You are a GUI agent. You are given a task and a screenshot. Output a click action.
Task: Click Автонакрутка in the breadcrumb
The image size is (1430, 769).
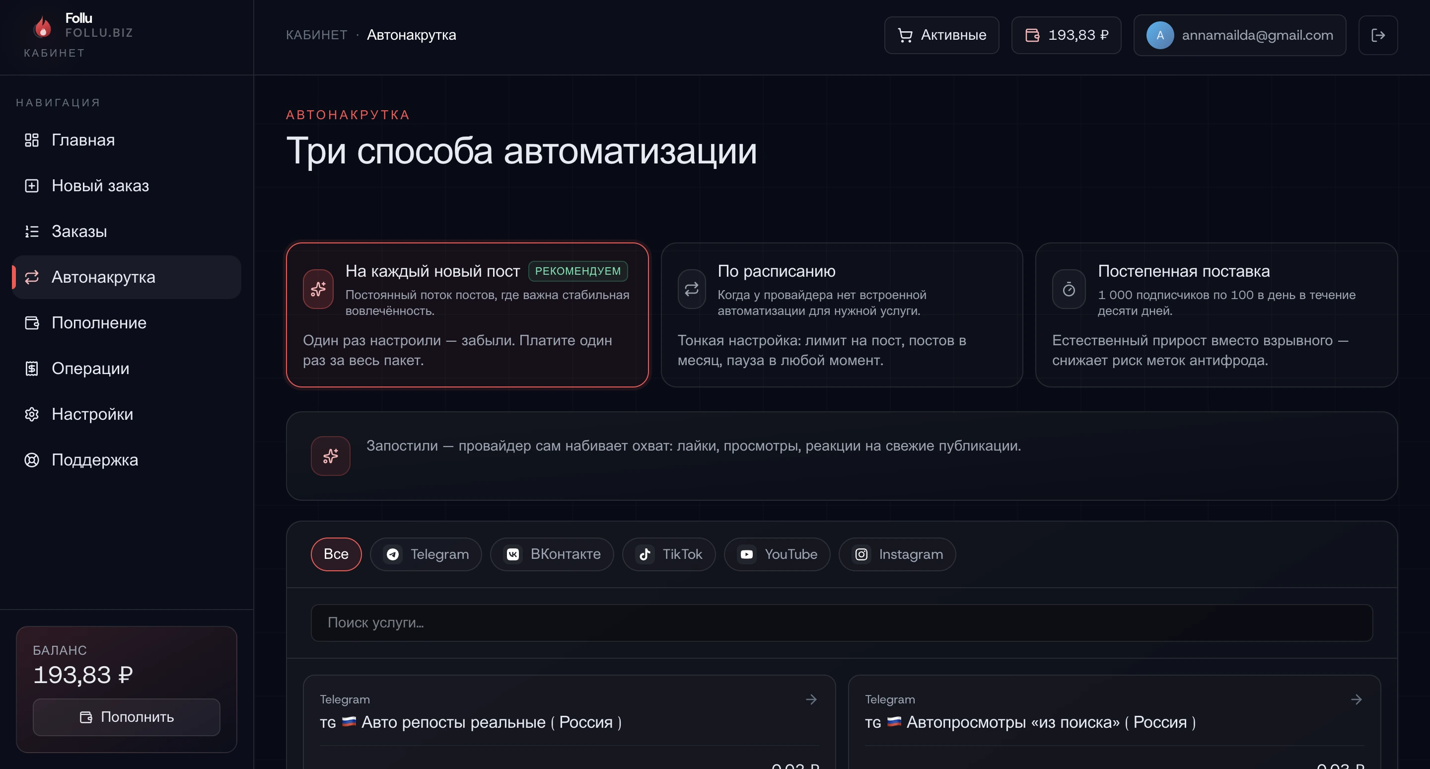tap(411, 35)
